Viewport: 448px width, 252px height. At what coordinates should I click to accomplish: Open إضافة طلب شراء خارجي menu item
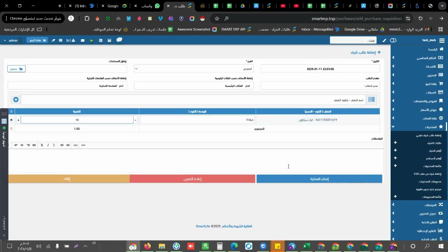point(429,135)
